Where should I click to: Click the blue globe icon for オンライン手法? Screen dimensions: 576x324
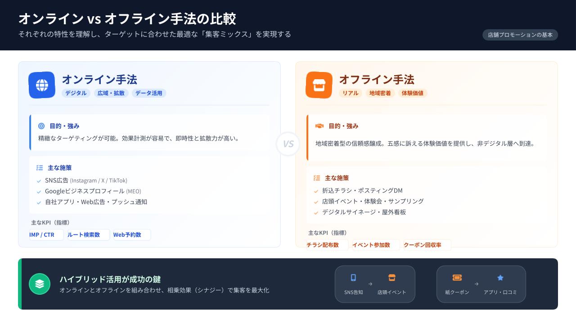[42, 85]
